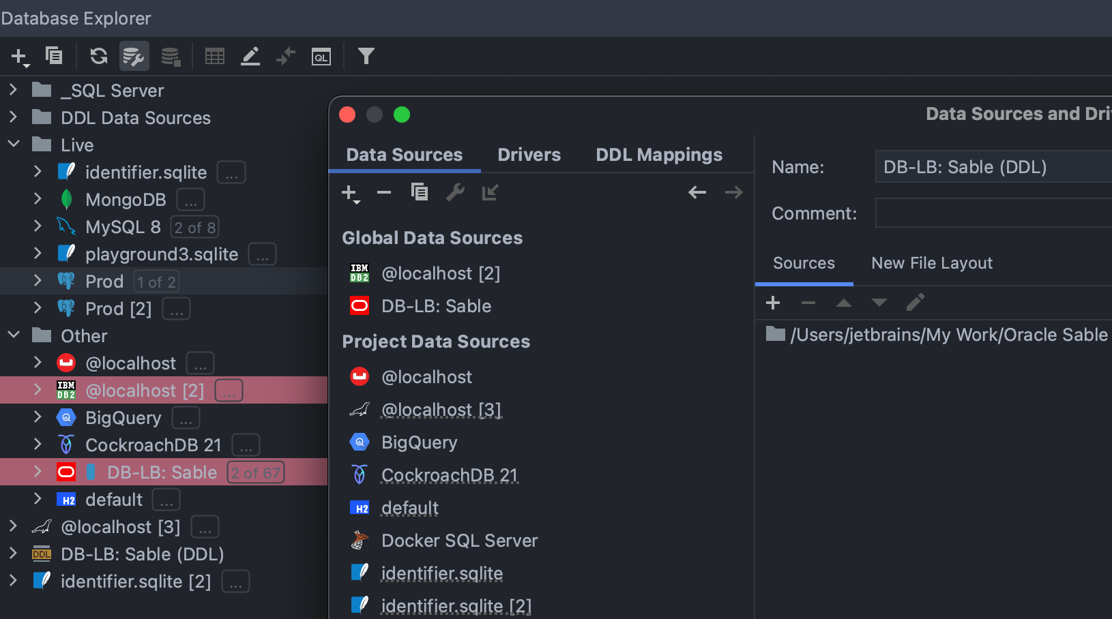Viewport: 1112px width, 619px height.
Task: Navigate back with the left arrow in dialog
Action: coord(697,192)
